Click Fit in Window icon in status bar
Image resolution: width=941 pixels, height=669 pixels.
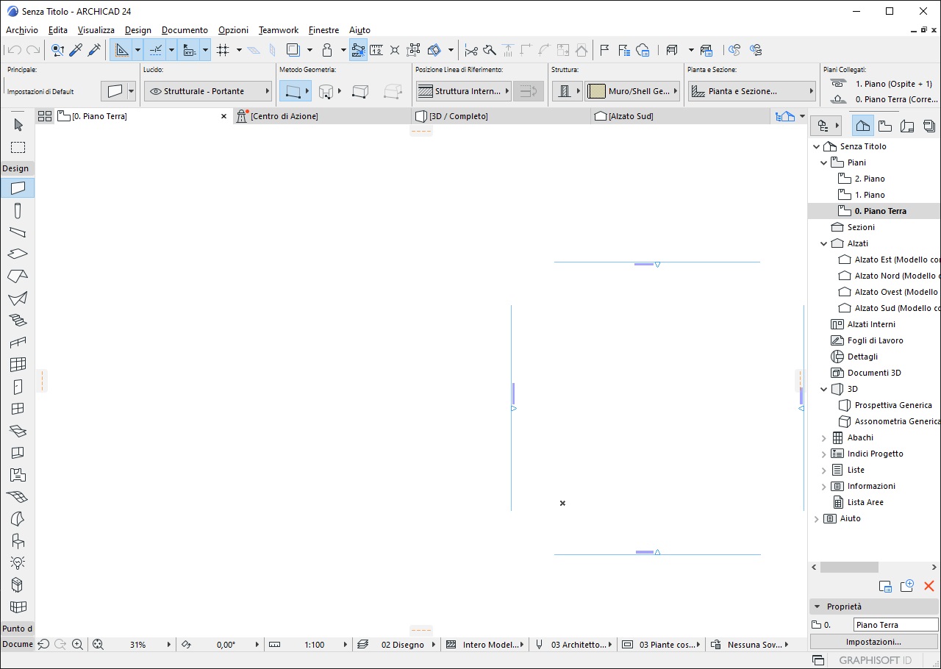point(98,645)
